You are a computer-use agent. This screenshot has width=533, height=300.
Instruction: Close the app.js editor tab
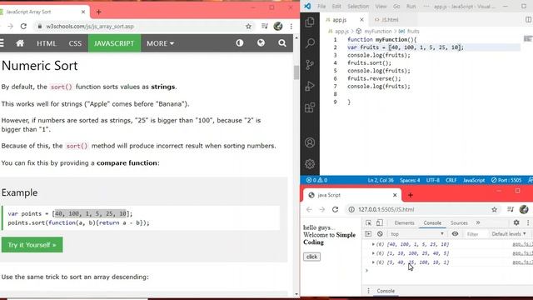pos(361,20)
